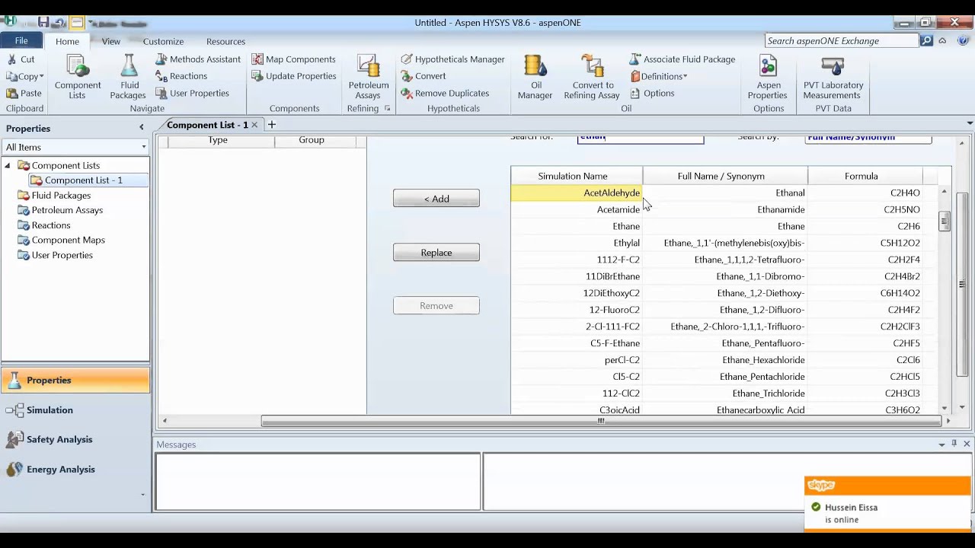Open Fluid Packages in navigation tree
This screenshot has width=975, height=548.
tap(61, 196)
